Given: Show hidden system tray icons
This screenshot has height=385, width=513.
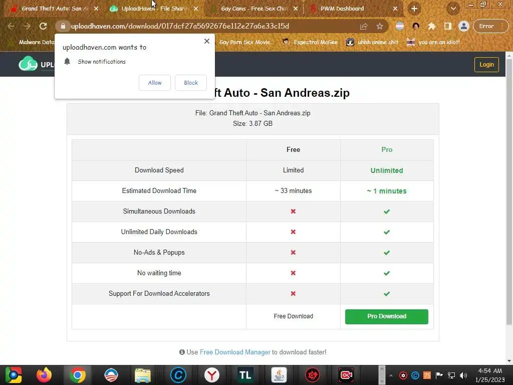Looking at the screenshot, I should pos(391,375).
